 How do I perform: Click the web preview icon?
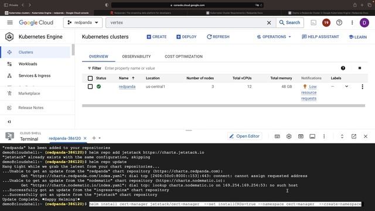coord(301,137)
